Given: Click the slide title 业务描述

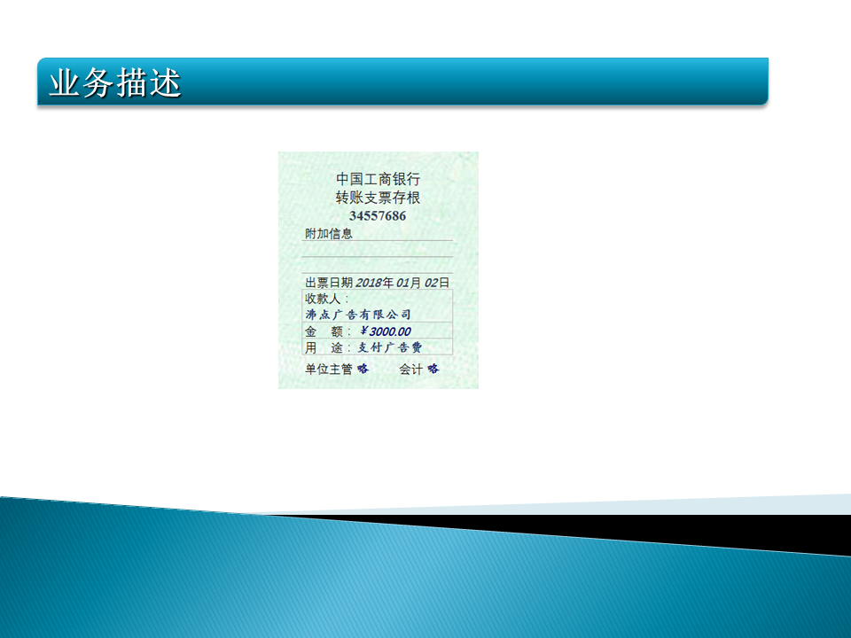Looking at the screenshot, I should pos(114,83).
